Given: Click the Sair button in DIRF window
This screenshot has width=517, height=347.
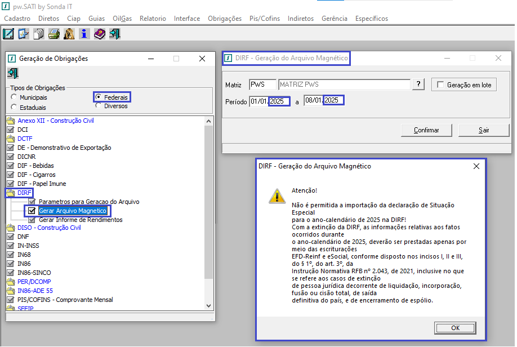Looking at the screenshot, I should point(484,130).
